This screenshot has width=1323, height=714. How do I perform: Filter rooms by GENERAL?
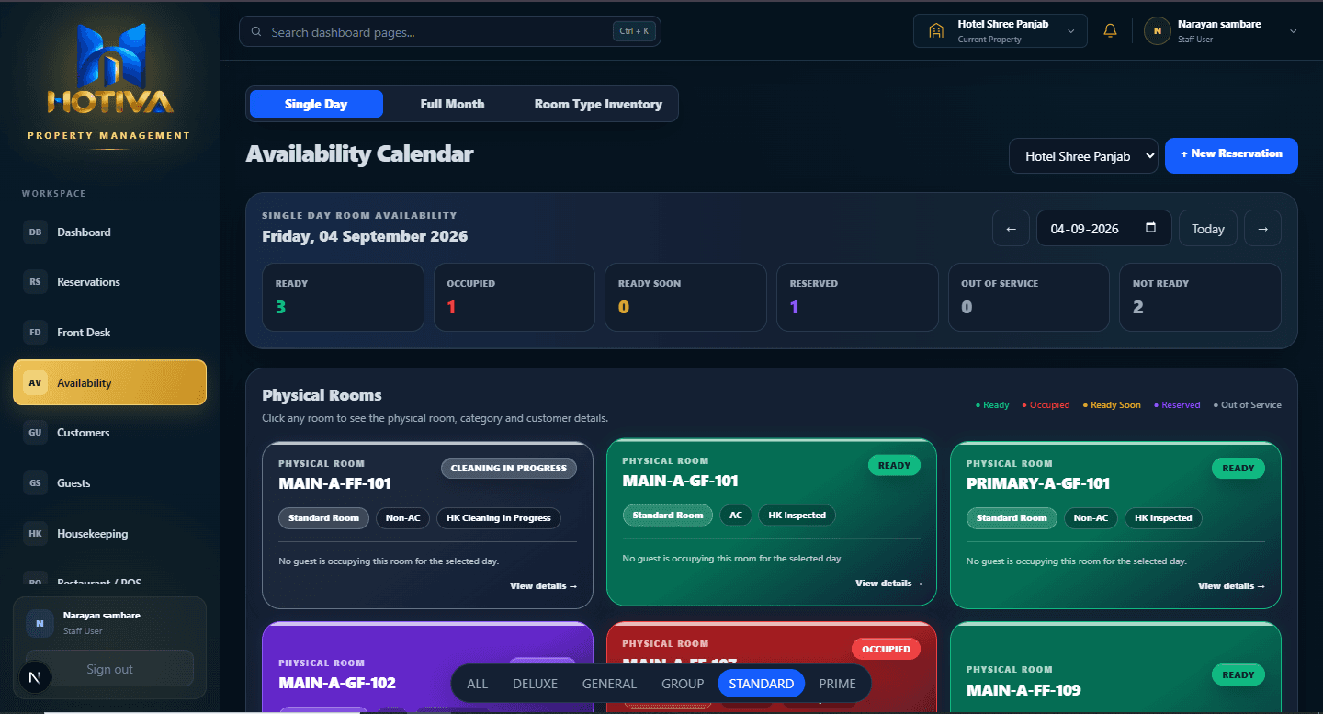[x=609, y=684]
